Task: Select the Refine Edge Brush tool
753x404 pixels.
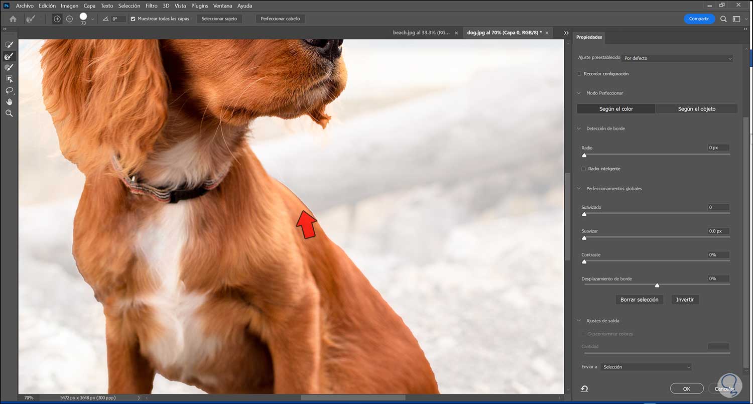Action: click(9, 57)
